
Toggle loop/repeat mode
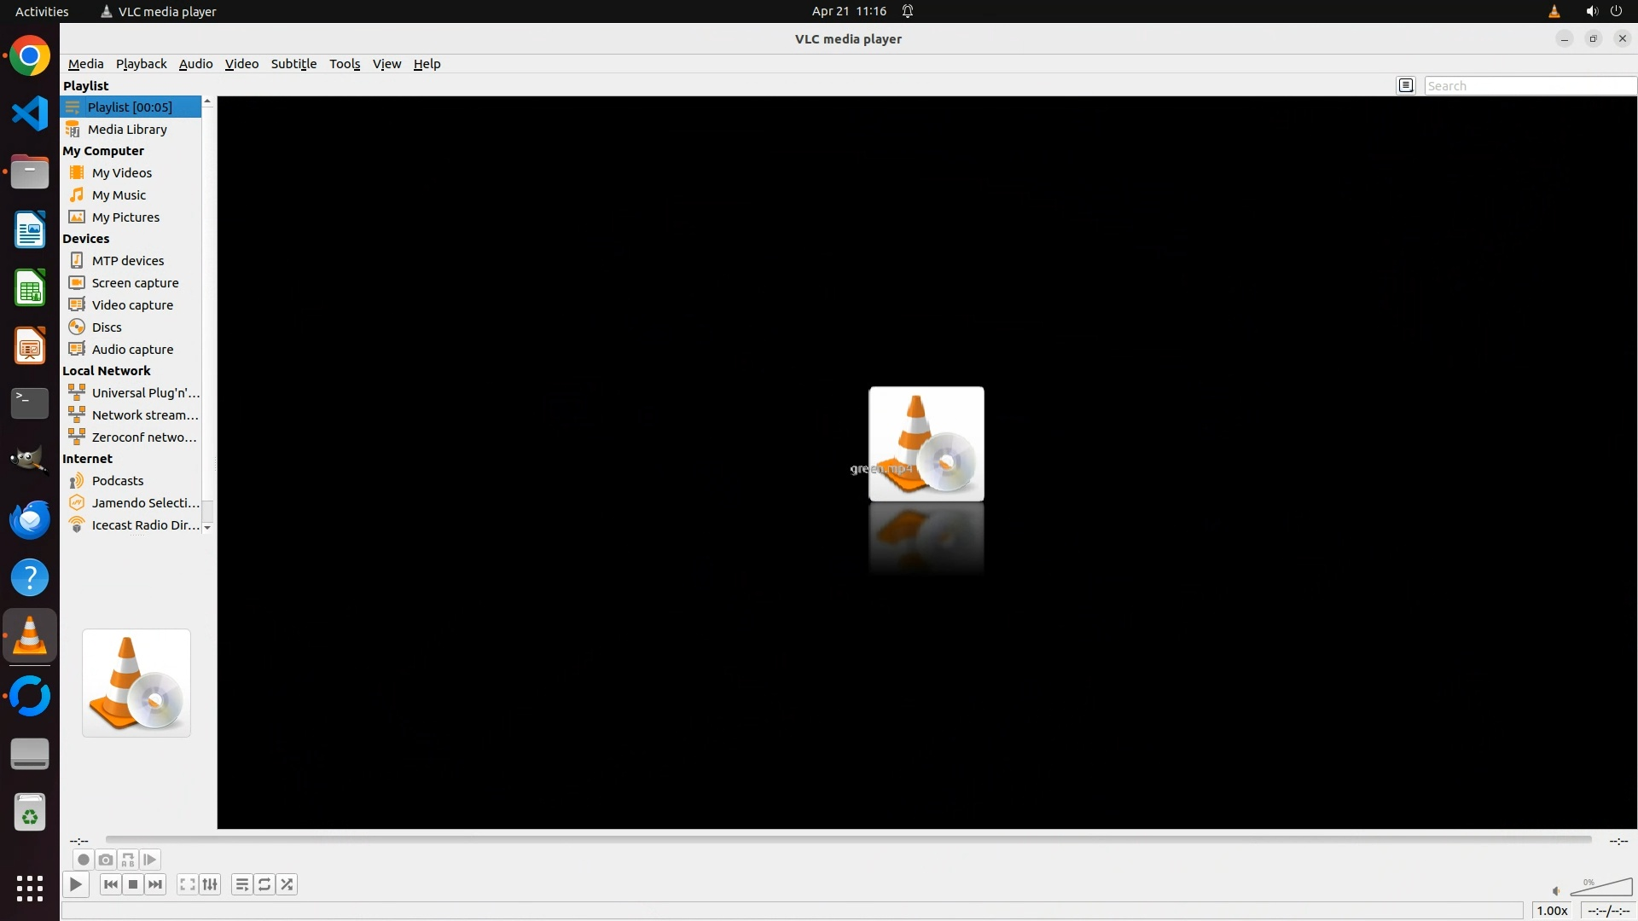coord(264,884)
